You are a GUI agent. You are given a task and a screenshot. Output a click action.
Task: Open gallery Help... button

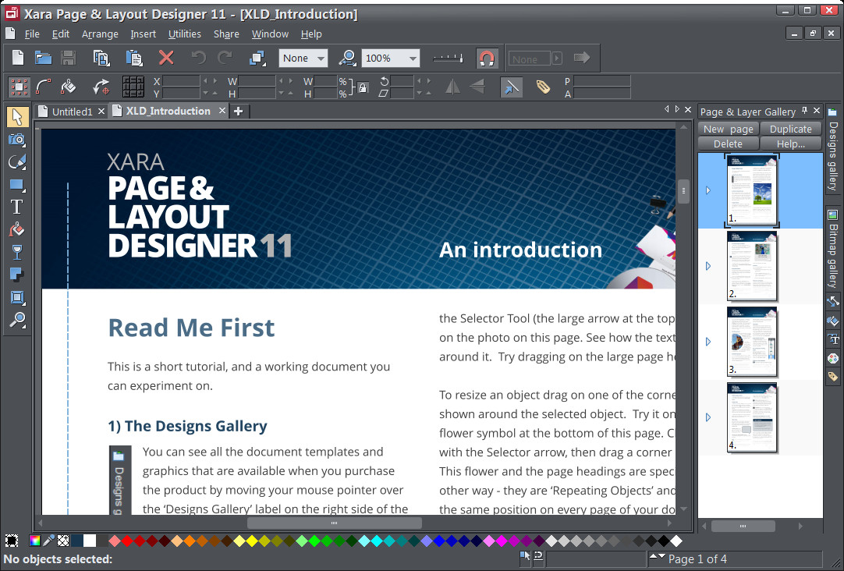(791, 144)
